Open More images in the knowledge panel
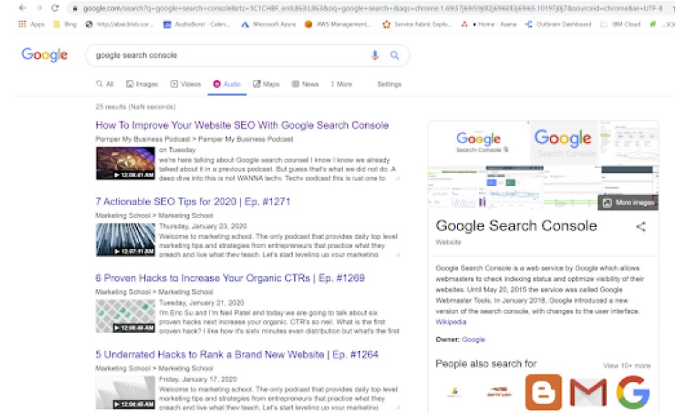 click(x=628, y=202)
